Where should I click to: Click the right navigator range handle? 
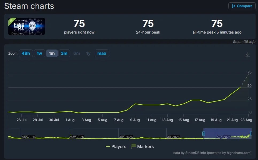(x=251, y=133)
